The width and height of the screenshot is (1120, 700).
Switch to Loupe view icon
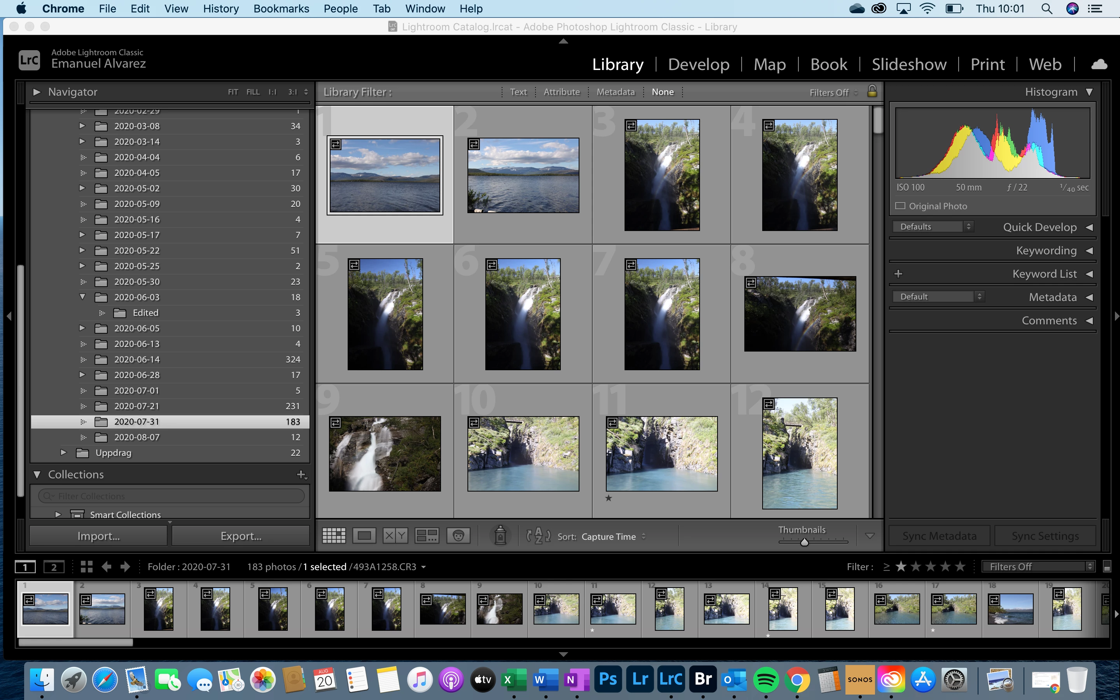click(364, 535)
